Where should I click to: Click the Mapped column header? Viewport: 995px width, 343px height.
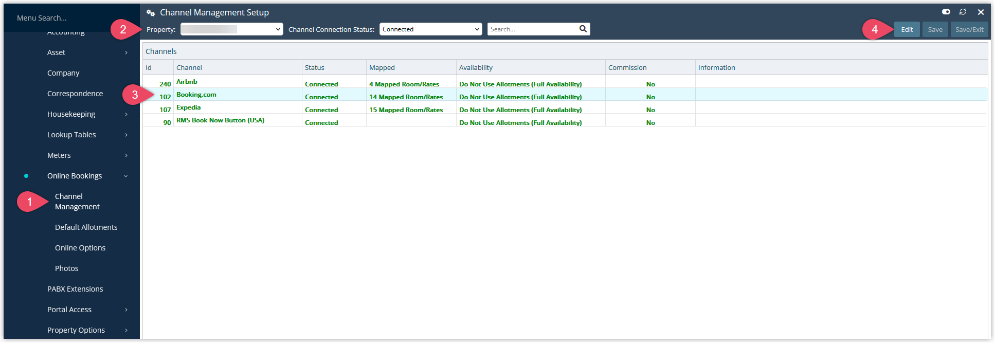click(411, 67)
